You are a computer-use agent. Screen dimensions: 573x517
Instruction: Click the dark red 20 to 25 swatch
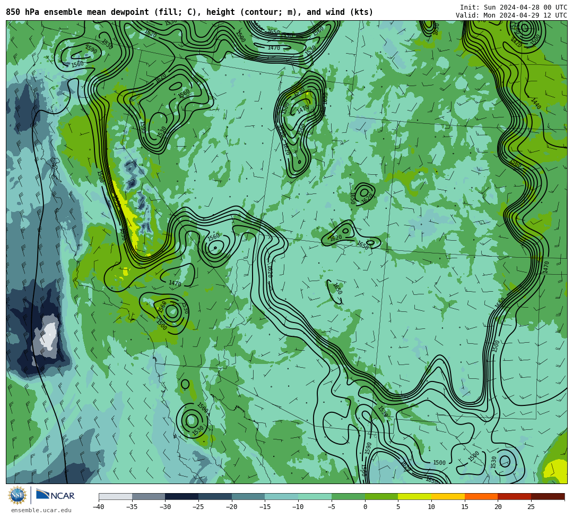pyautogui.click(x=515, y=496)
